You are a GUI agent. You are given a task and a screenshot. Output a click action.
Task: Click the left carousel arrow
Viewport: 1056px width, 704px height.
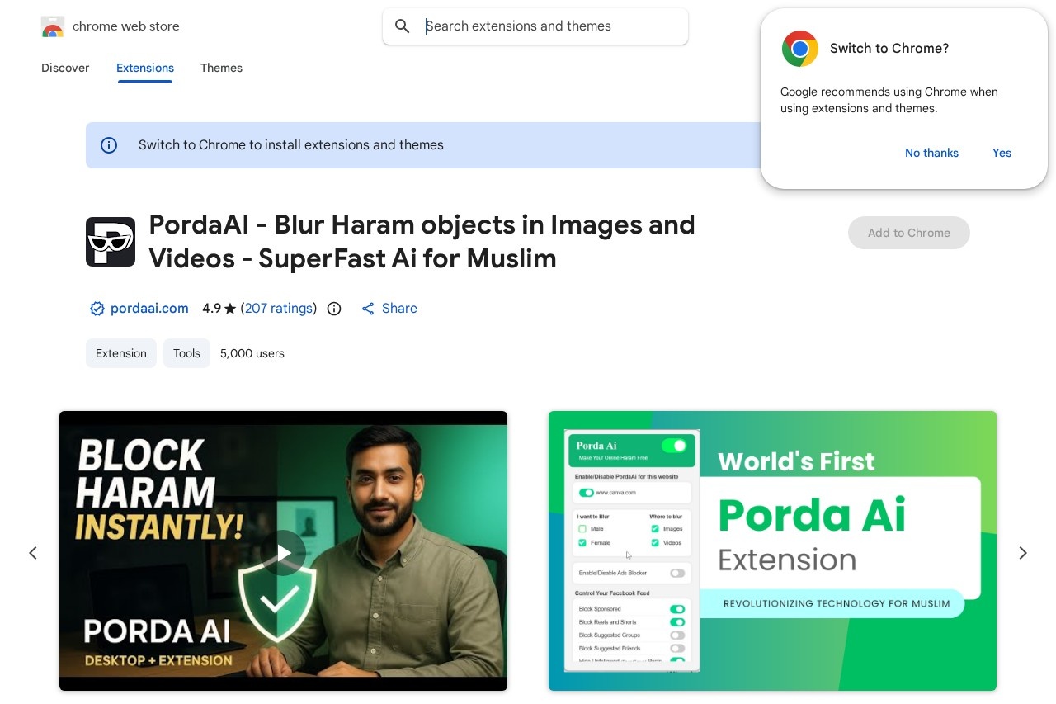click(33, 552)
